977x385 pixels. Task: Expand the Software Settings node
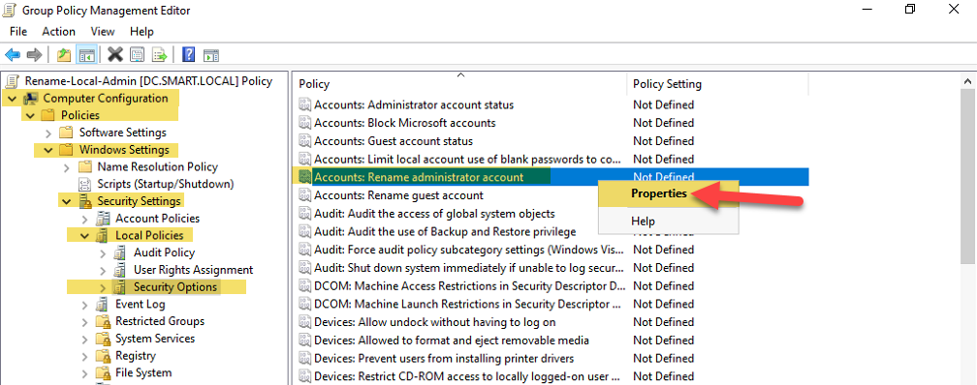tap(48, 133)
